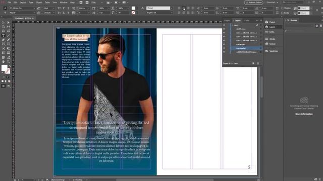The height and width of the screenshot is (181, 323).
Task: Apply All Caps formatting
Action: tap(59, 8)
